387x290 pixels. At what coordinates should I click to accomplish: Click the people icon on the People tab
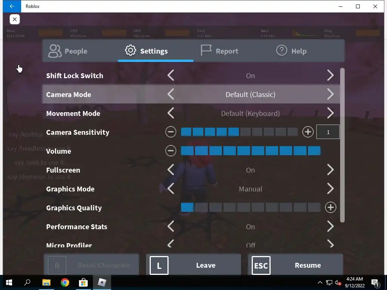tap(55, 51)
